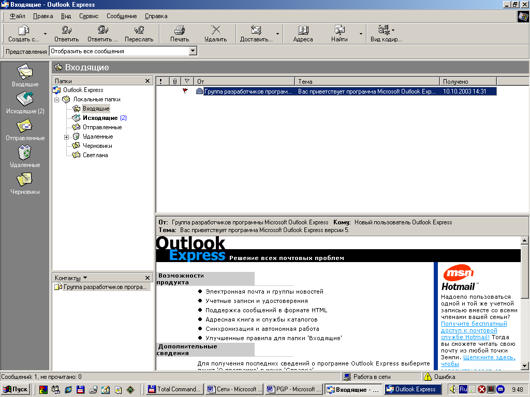
Task: Click the preview pane scrollbar up arrow
Action: 524,240
